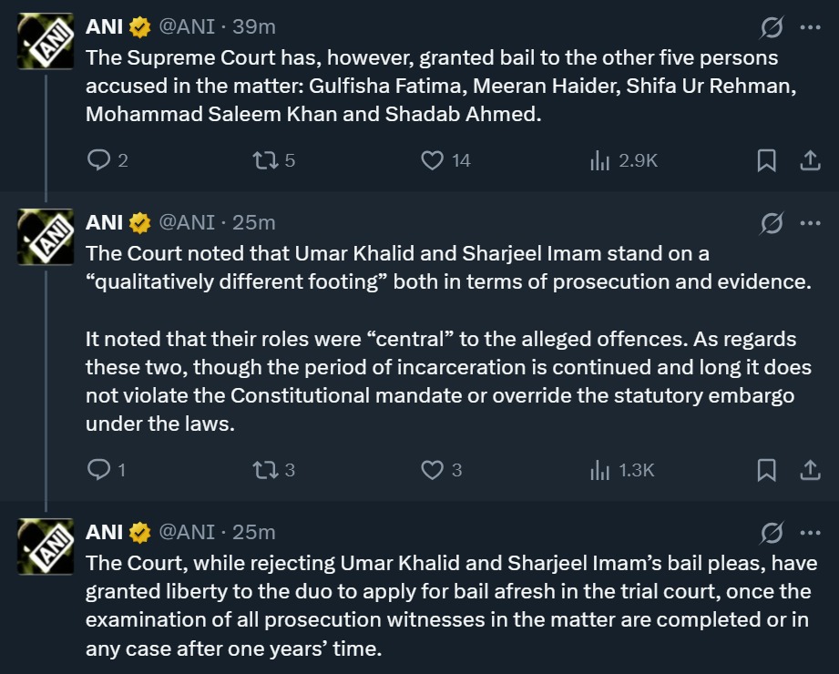This screenshot has width=839, height=674.
Task: Click ANI avatar on the last tweet
Action: (46, 546)
